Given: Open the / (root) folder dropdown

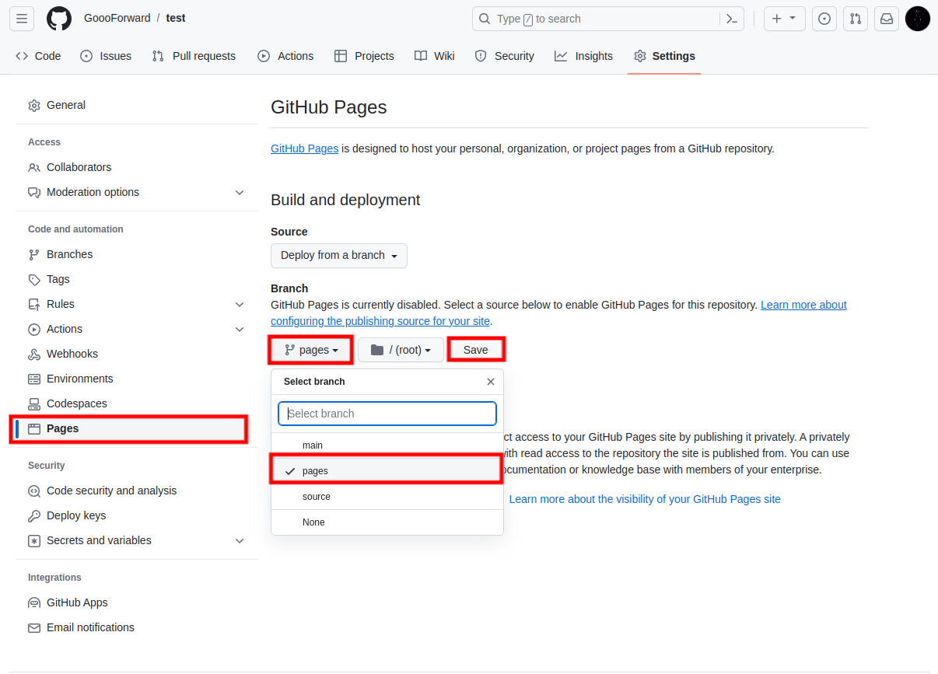Looking at the screenshot, I should pos(401,350).
